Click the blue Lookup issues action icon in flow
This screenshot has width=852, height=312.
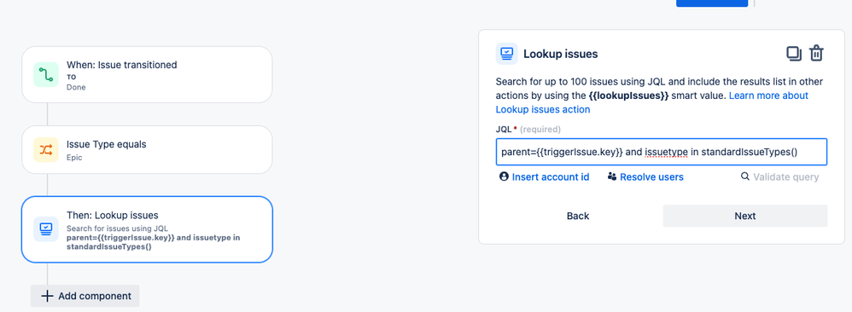coord(45,229)
